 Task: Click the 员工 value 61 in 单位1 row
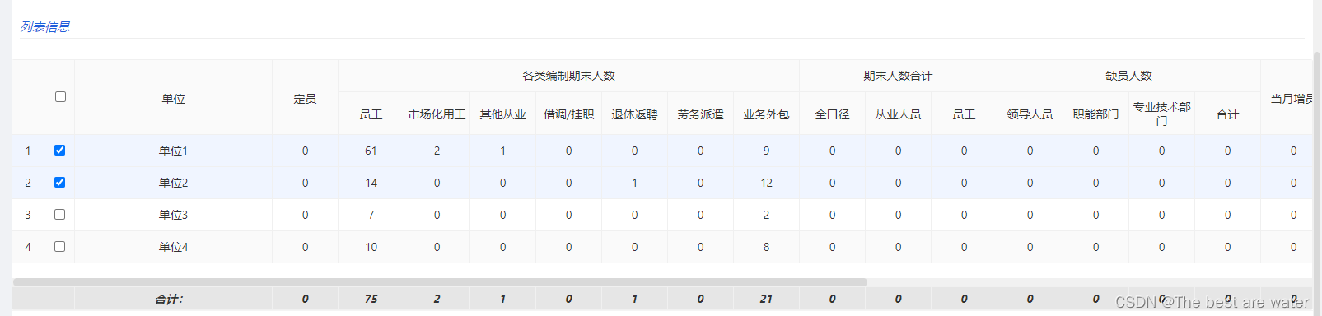tap(371, 151)
